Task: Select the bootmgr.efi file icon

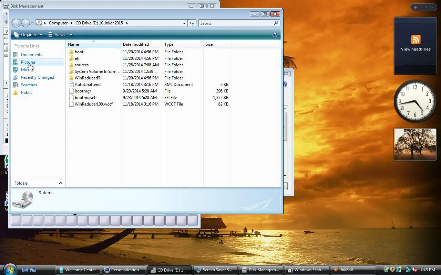Action: [71, 98]
